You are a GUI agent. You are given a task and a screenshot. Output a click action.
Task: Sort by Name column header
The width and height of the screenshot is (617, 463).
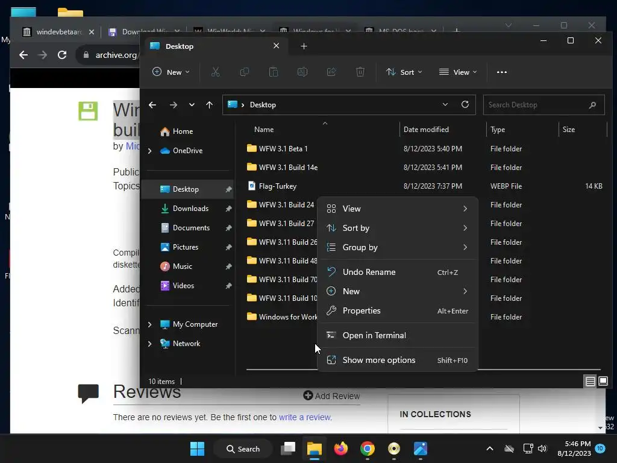coord(264,130)
